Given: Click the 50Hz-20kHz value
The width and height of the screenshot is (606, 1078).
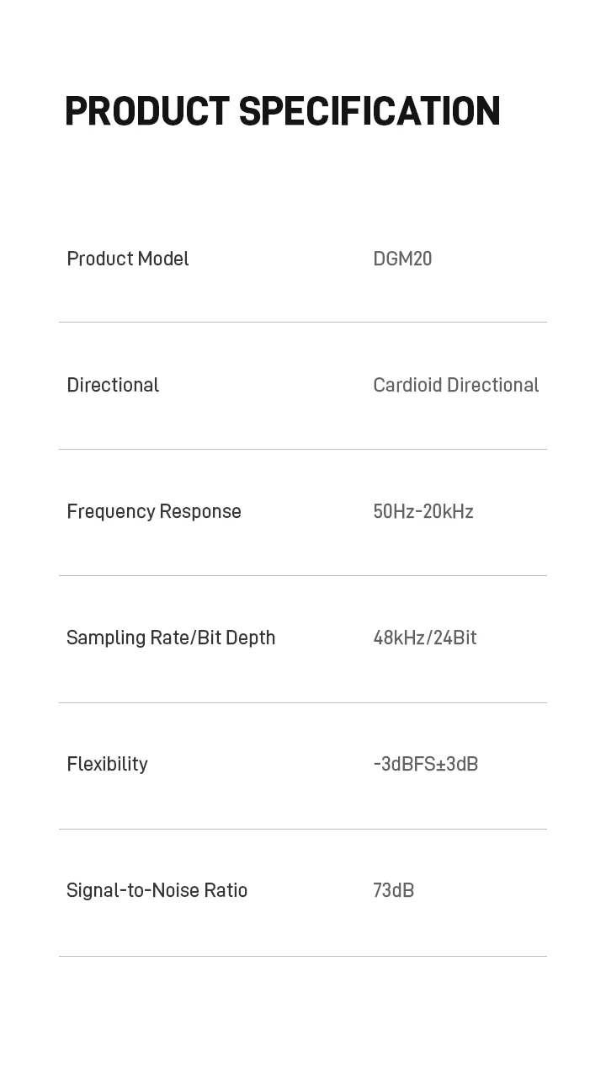Looking at the screenshot, I should point(423,511).
